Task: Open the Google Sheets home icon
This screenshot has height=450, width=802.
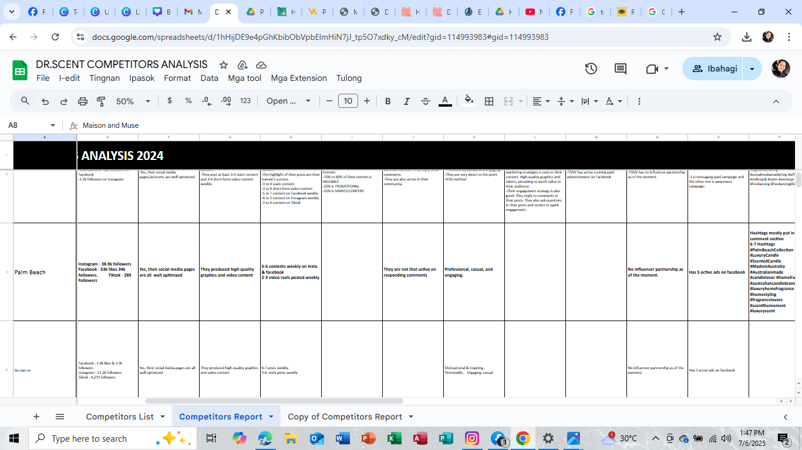Action: coord(20,70)
